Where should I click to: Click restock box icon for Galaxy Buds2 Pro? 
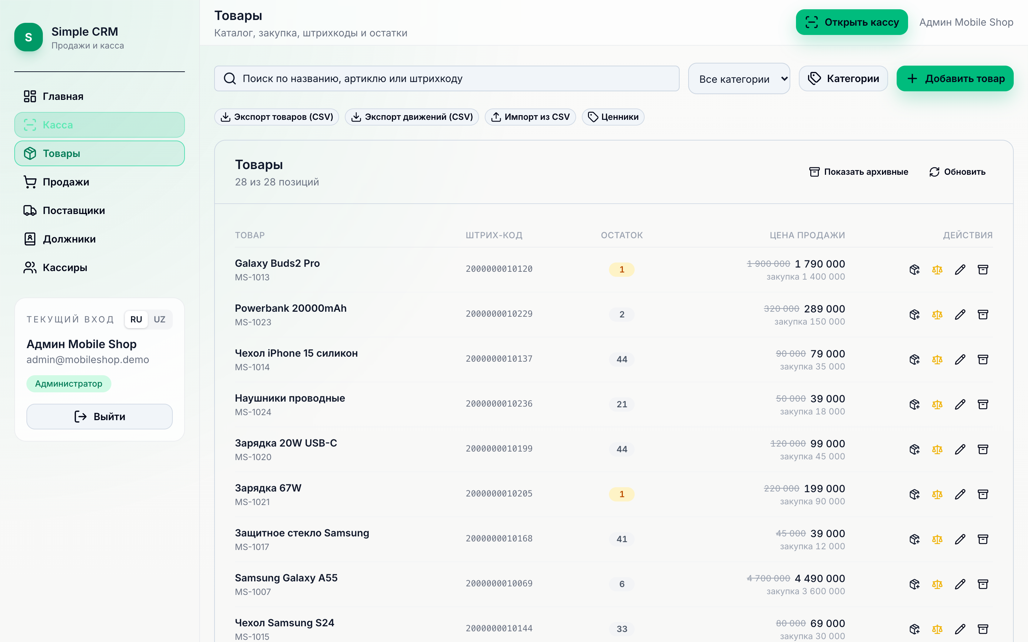(914, 270)
